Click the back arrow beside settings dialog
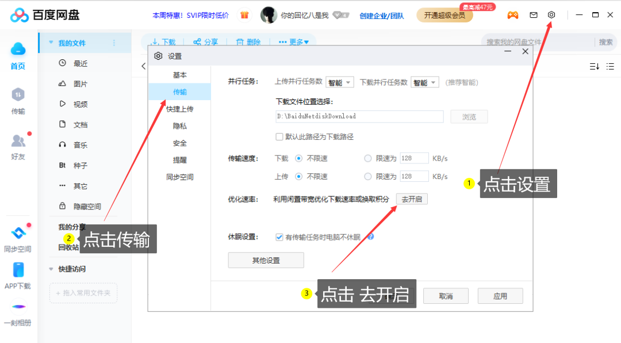Viewport: 621px width, 343px height. [x=143, y=66]
